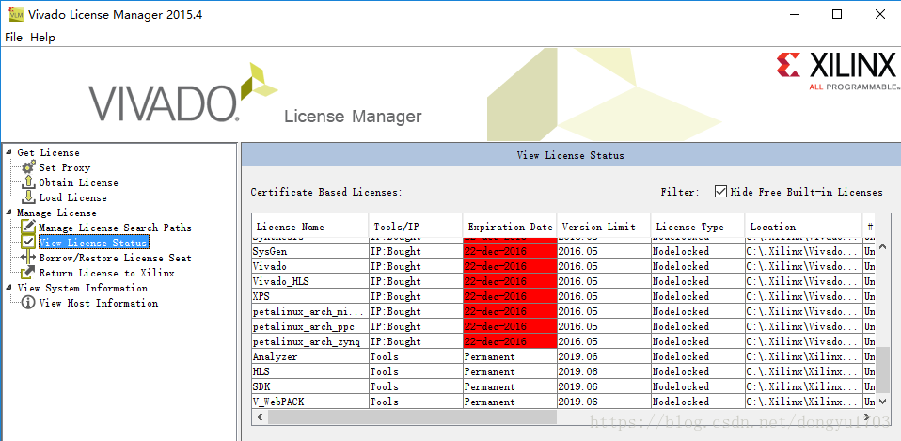Select the HLS tools license row

pyautogui.click(x=563, y=371)
